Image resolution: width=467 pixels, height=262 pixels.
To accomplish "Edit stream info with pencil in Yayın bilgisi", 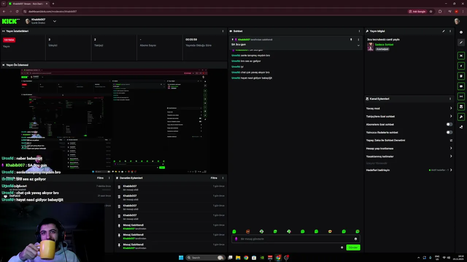I will pyautogui.click(x=444, y=31).
